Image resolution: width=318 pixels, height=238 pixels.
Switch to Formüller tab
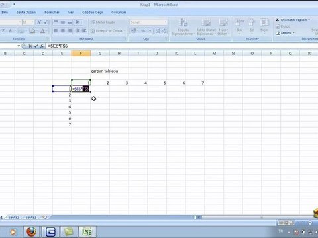tap(52, 12)
